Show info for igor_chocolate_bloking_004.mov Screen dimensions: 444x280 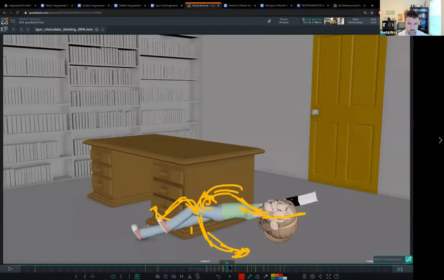[x=97, y=29]
